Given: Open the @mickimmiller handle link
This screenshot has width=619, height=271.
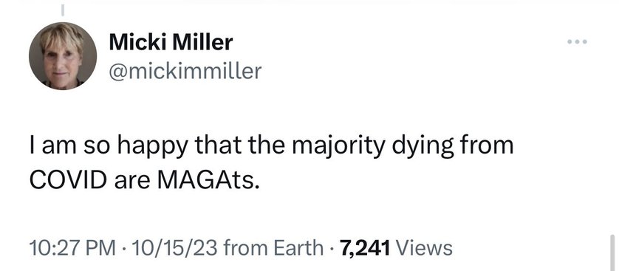Looking at the screenshot, I should coord(185,71).
